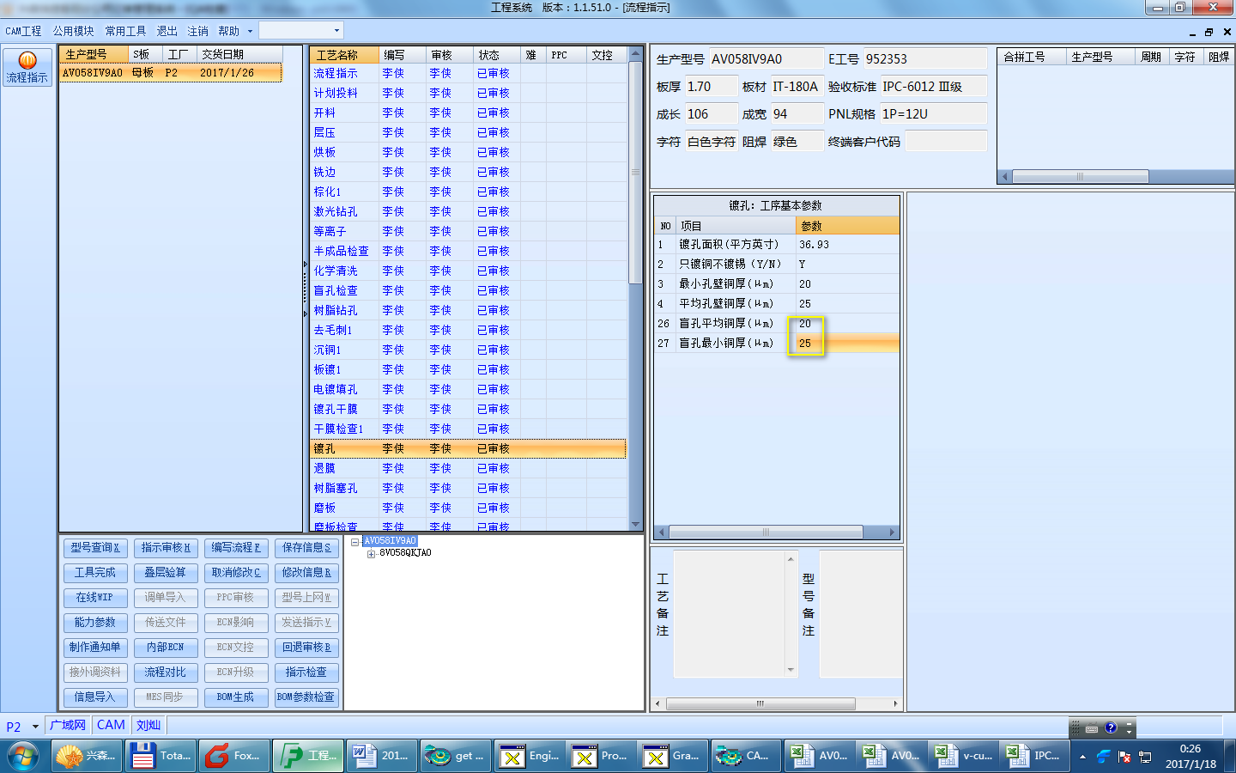Click the 编写流程 button
This screenshot has height=773, width=1236.
(x=236, y=547)
